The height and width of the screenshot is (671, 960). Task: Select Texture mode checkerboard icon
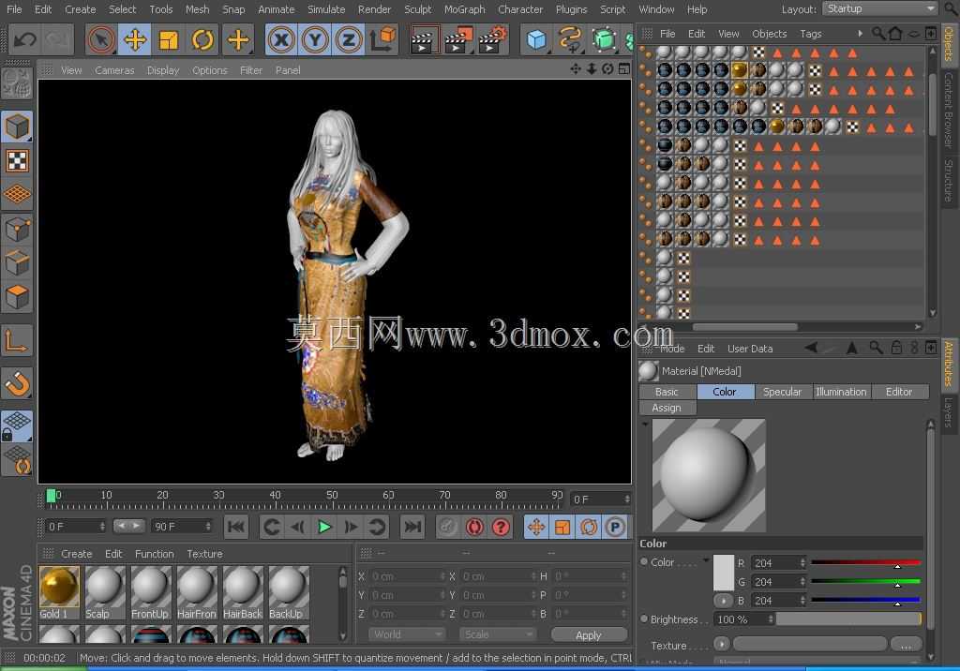(17, 161)
